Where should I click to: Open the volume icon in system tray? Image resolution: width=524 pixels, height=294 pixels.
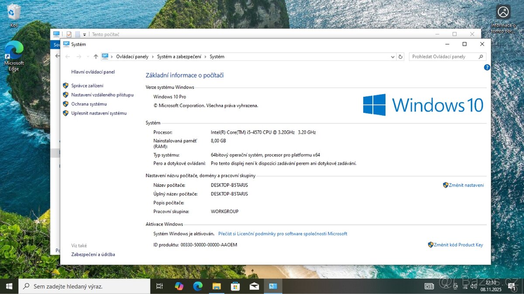tap(473, 287)
